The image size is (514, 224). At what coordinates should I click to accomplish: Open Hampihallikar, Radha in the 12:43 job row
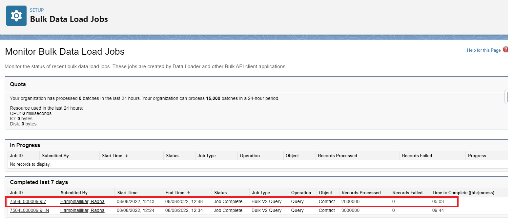82,201
